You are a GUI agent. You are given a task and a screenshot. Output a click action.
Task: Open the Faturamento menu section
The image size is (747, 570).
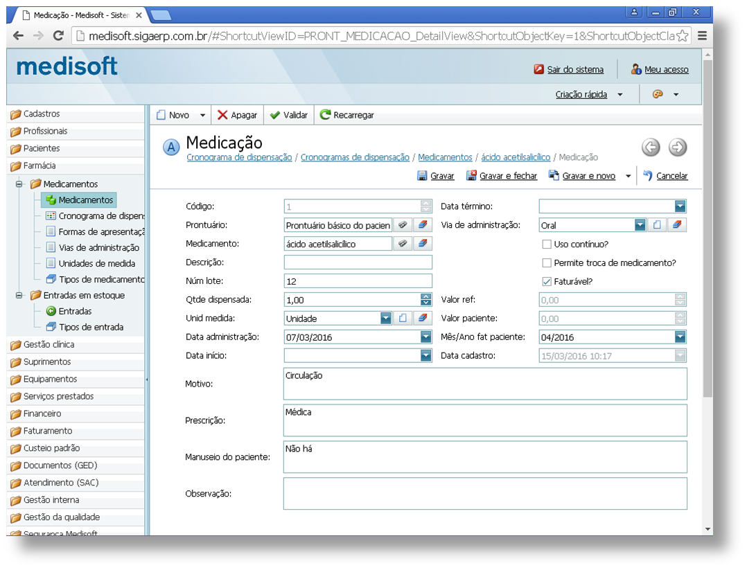(x=76, y=431)
